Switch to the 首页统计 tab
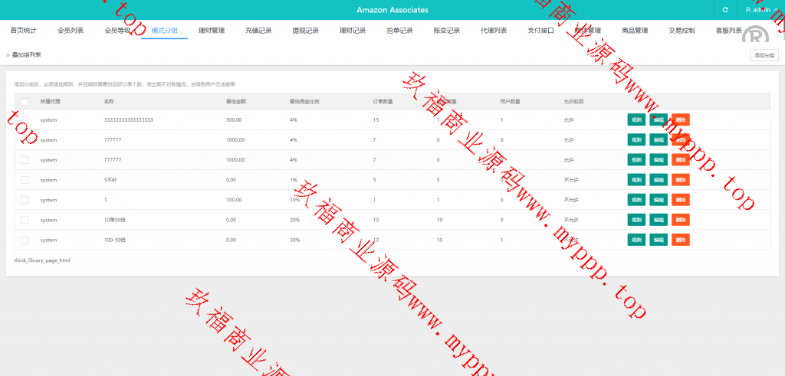The width and height of the screenshot is (785, 376). click(x=23, y=31)
